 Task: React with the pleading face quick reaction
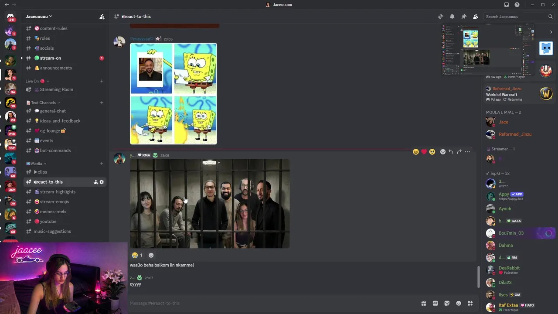pos(432,152)
